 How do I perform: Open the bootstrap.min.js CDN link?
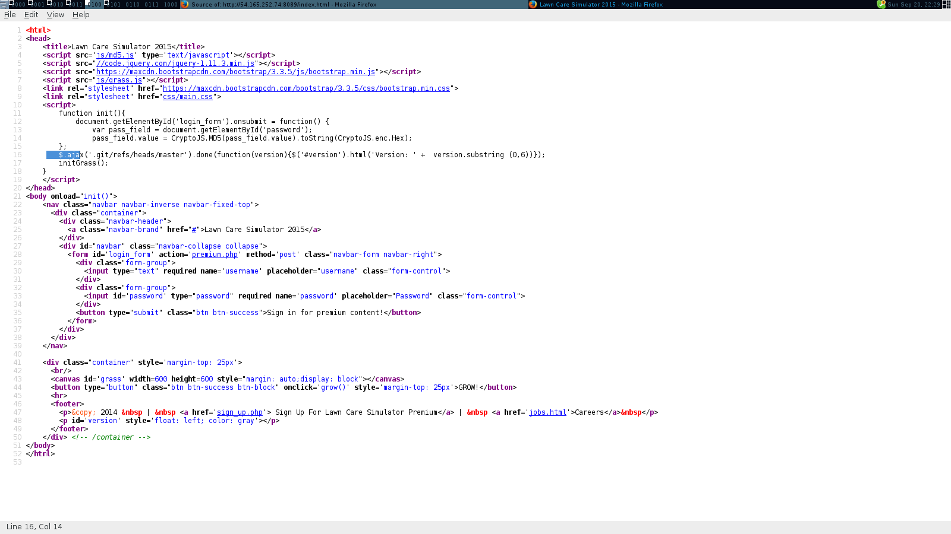click(x=236, y=72)
